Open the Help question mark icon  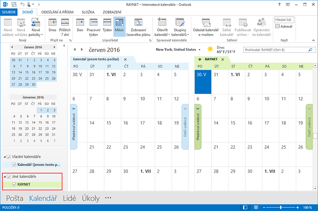[x=279, y=4]
